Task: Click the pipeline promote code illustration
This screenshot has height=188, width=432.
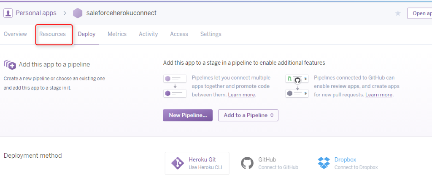Action: pyautogui.click(x=175, y=86)
